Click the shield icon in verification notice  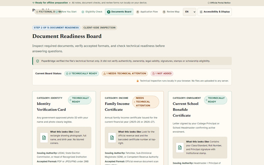coord(38,61)
